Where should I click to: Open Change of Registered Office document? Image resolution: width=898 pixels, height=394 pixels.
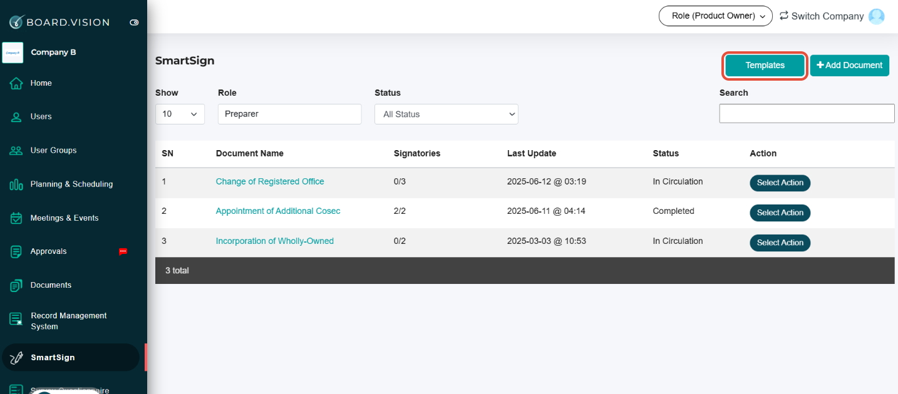pos(270,182)
